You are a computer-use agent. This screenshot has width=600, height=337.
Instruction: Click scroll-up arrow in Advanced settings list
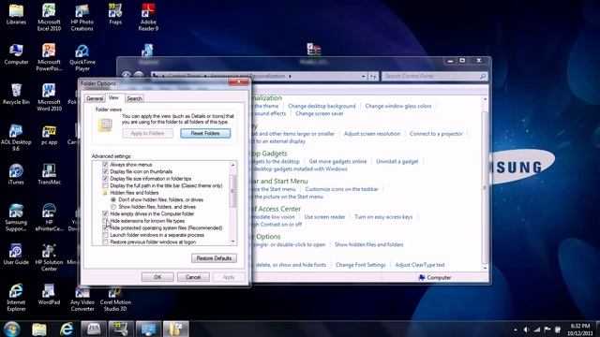(232, 165)
